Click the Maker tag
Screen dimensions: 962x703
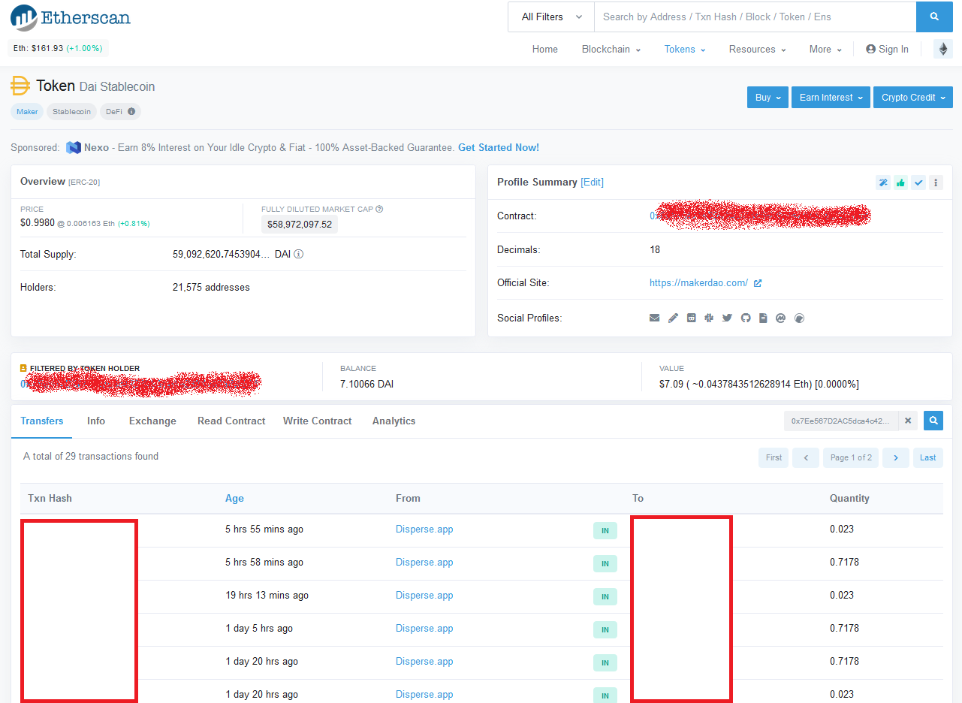point(27,111)
